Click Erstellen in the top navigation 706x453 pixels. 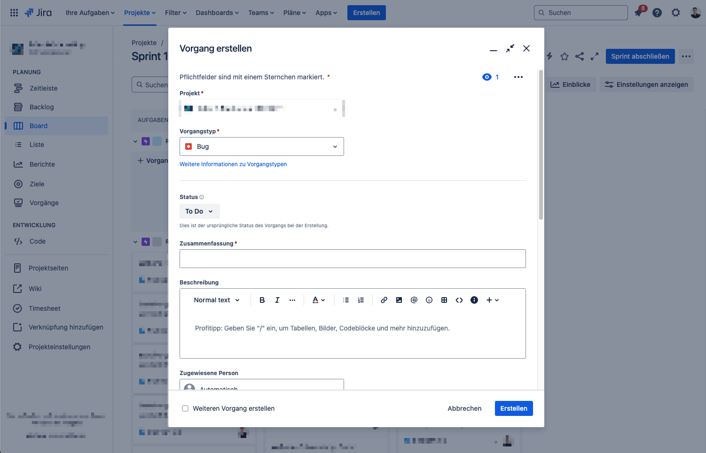tap(367, 13)
